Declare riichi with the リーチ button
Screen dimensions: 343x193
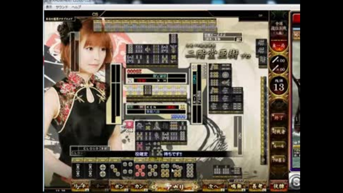[x=80, y=187]
